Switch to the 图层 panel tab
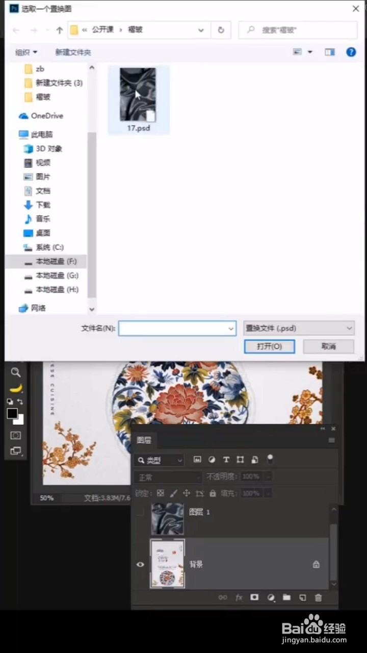Screen dimensions: 367x653 point(144,440)
